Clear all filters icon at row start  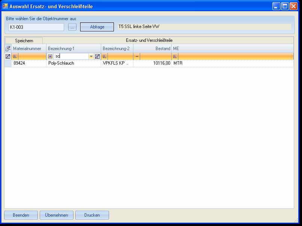pyautogui.click(x=8, y=56)
